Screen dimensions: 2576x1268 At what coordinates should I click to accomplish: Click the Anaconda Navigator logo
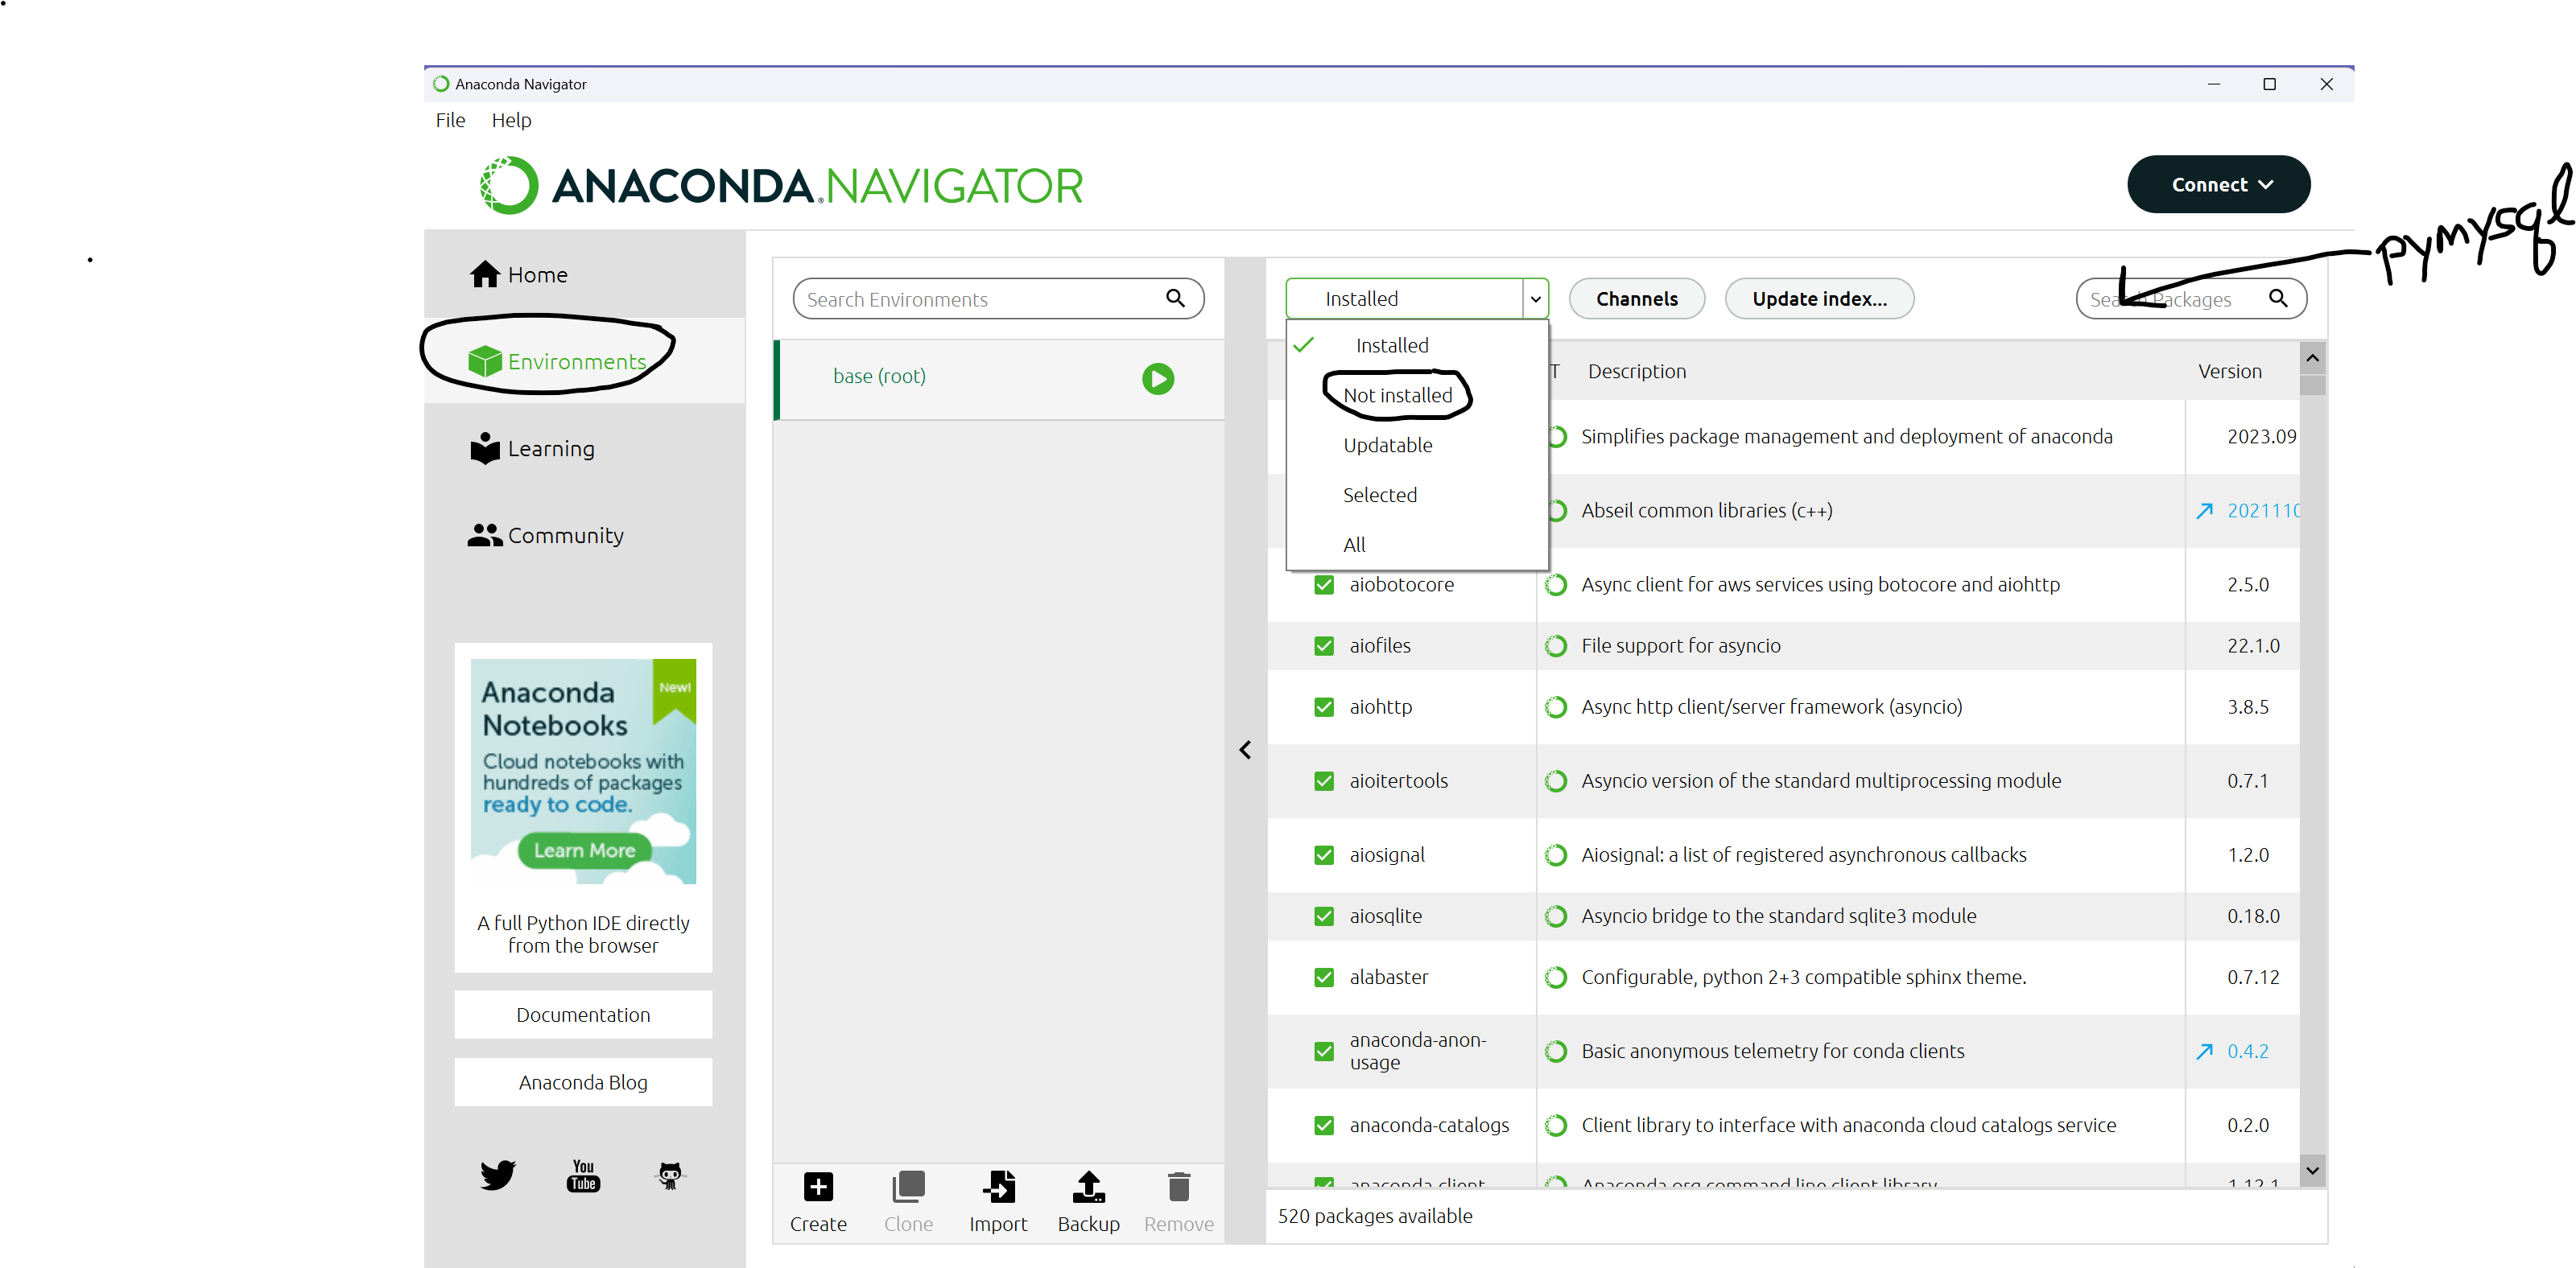pyautogui.click(x=780, y=186)
